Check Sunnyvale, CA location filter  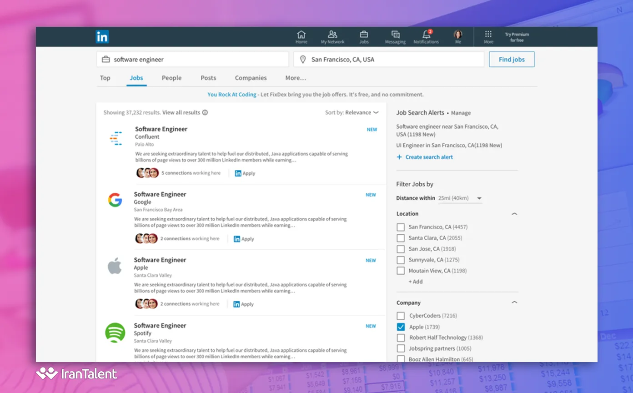pyautogui.click(x=401, y=260)
